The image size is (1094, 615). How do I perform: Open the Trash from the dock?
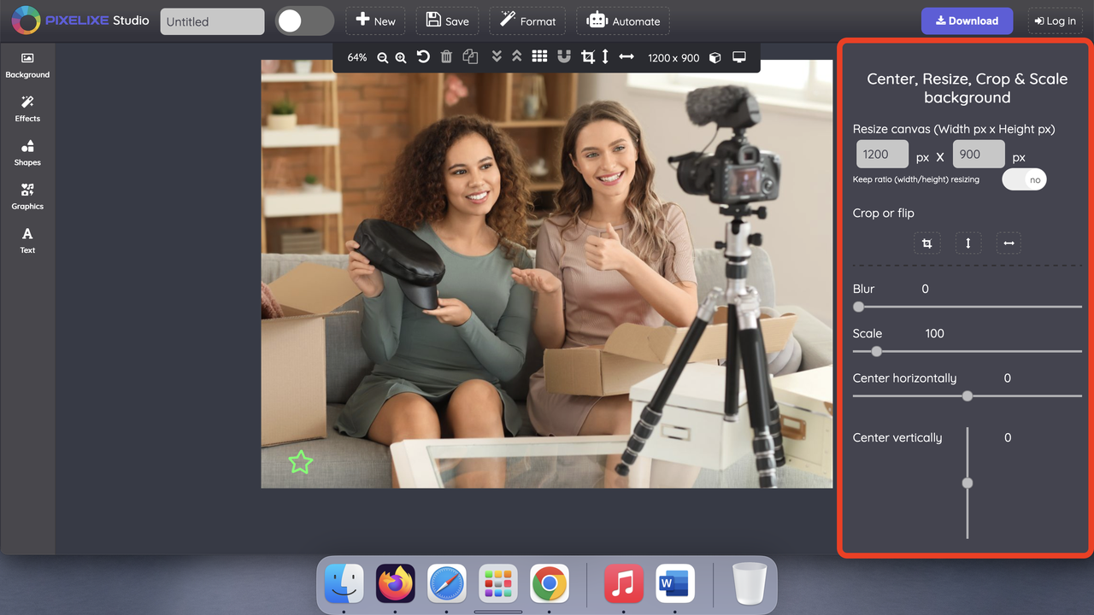[750, 585]
